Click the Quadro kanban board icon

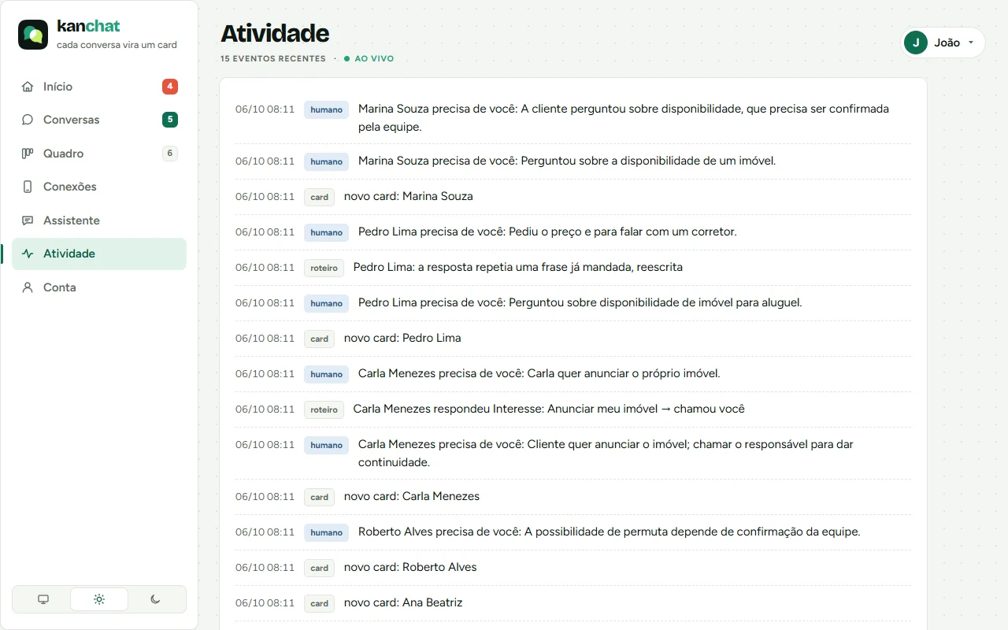click(28, 154)
